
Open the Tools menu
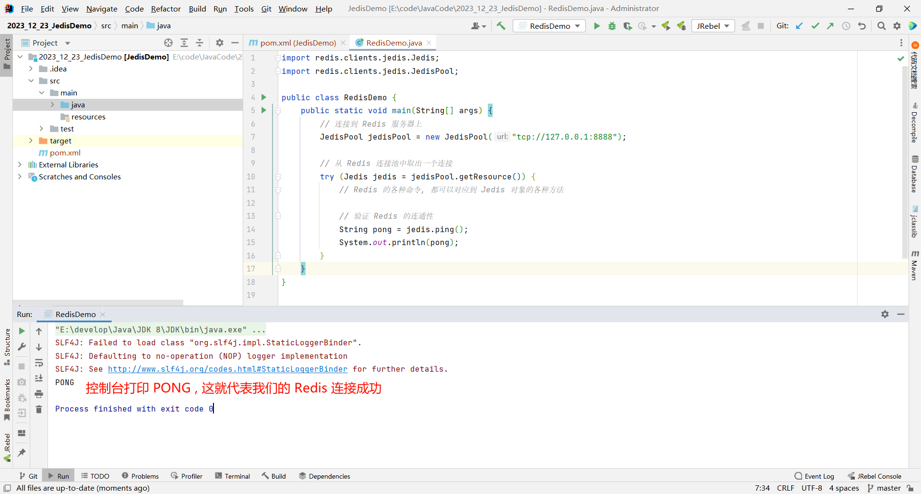tap(244, 9)
